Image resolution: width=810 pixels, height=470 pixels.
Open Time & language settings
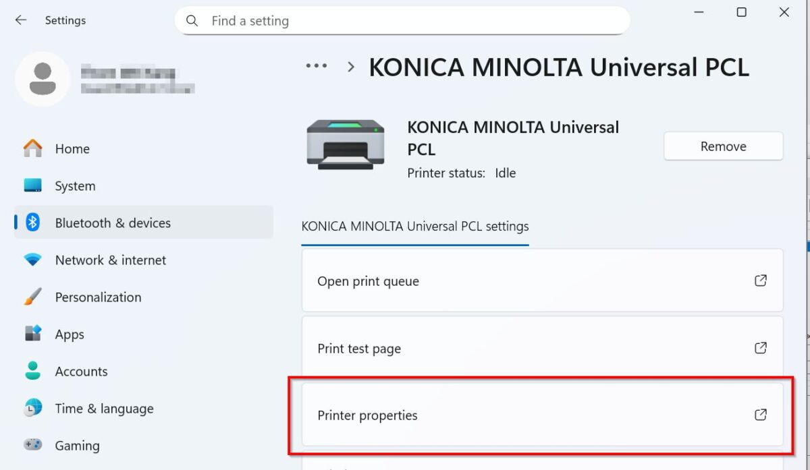(x=104, y=409)
